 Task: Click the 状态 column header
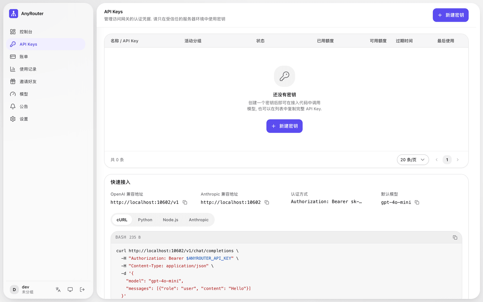pyautogui.click(x=260, y=41)
